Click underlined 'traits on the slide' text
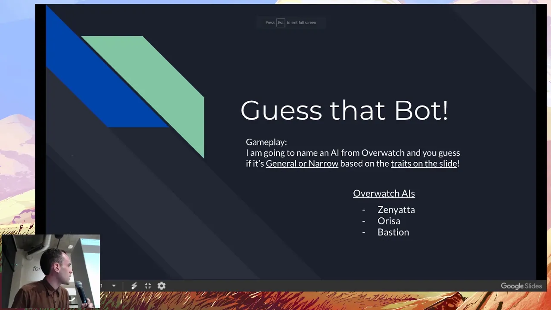 click(x=424, y=164)
